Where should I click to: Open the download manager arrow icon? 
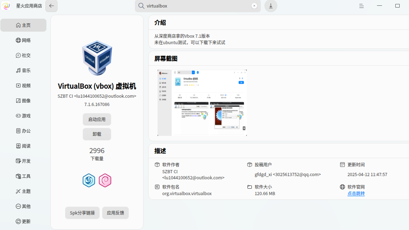coord(271,6)
